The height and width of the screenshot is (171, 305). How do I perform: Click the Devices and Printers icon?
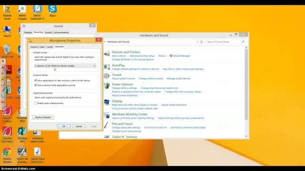[107, 54]
